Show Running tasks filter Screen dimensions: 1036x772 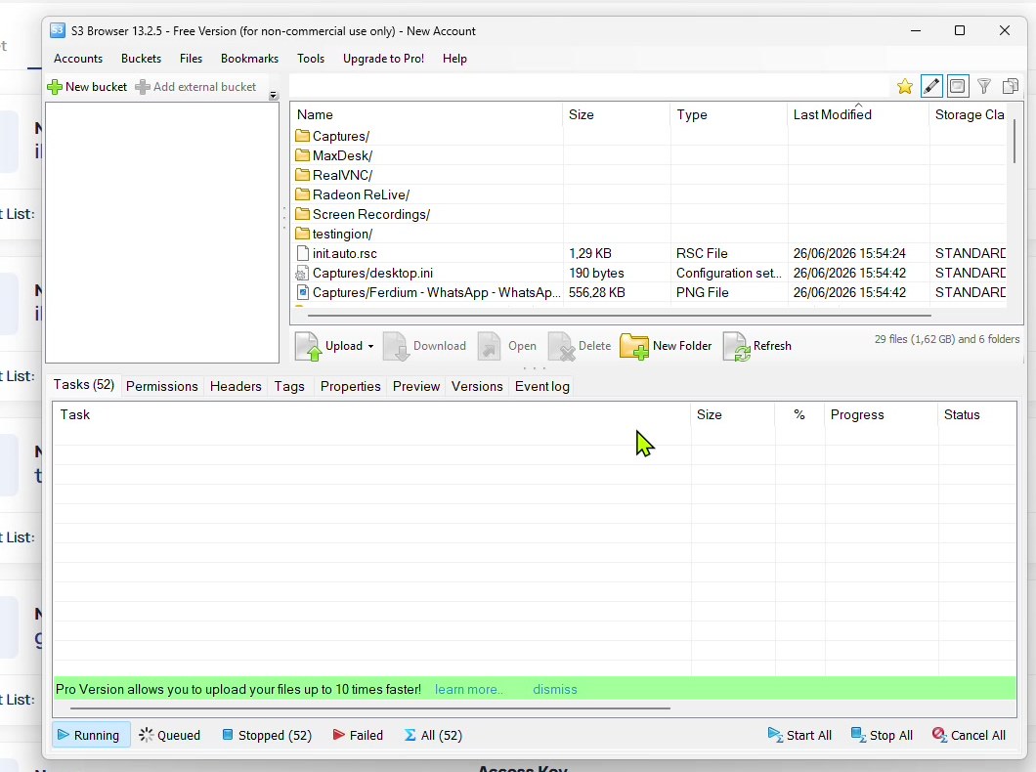point(89,735)
